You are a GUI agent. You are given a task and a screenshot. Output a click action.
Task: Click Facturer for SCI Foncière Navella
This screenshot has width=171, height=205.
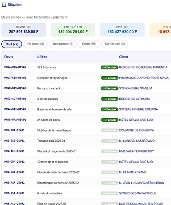(109, 88)
